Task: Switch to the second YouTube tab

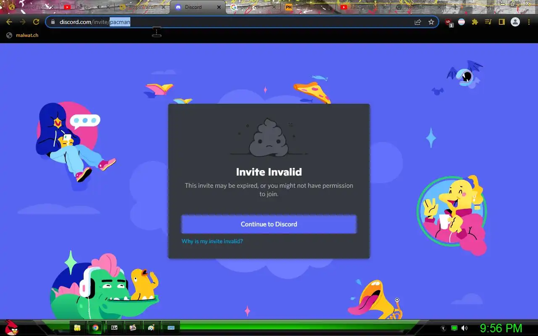Action: (x=363, y=7)
